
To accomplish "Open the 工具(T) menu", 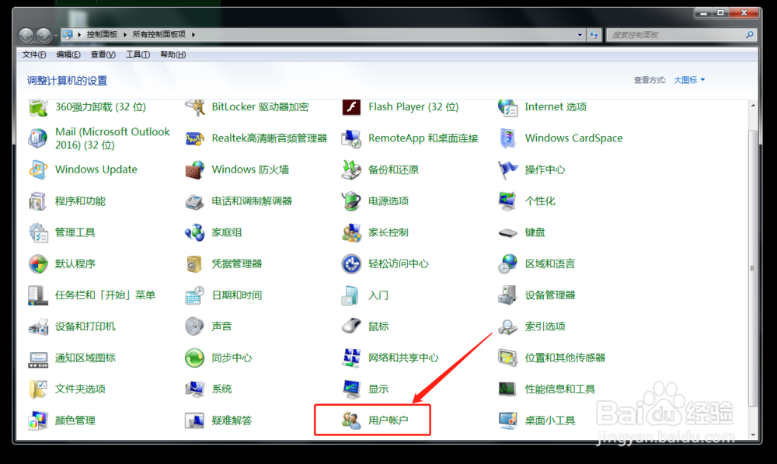I will click(x=138, y=54).
